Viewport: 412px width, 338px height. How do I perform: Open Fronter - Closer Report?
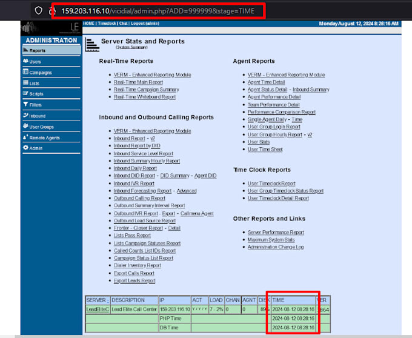coord(138,228)
